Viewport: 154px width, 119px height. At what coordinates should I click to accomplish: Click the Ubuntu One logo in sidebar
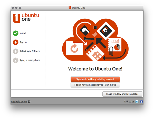point(26,18)
